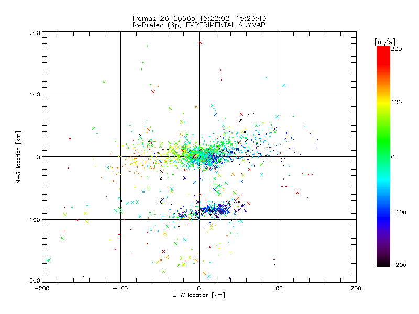Click the y-axis tick label '100' on left
Screen dimensions: 419x314
(x=35, y=94)
